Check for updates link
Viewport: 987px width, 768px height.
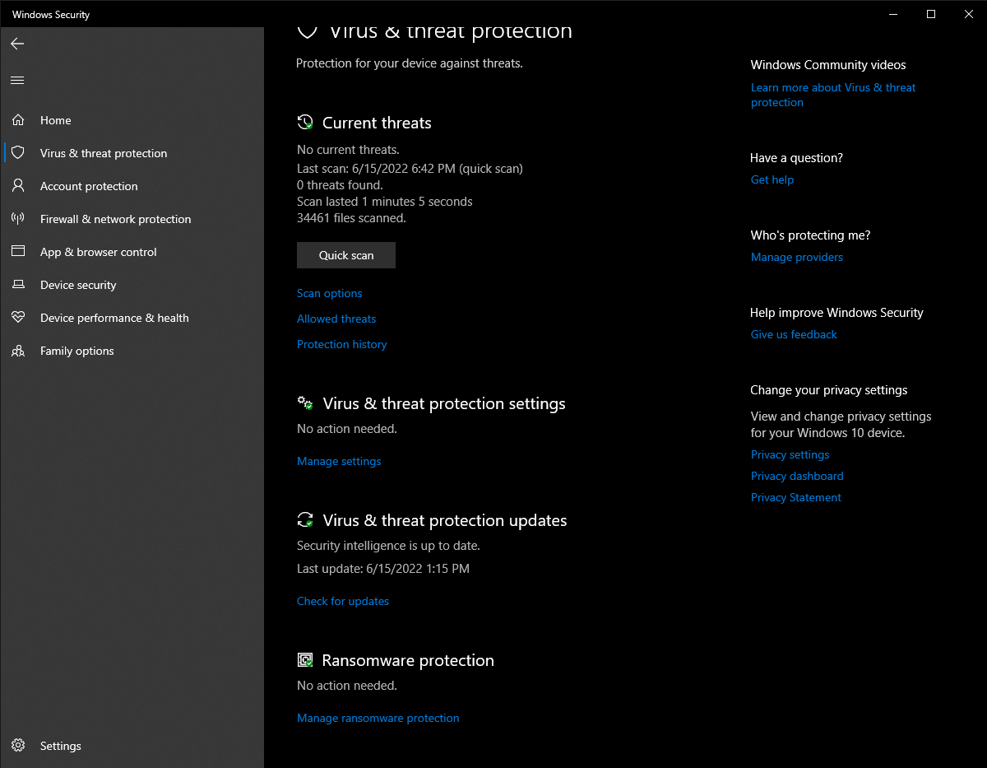click(x=343, y=601)
